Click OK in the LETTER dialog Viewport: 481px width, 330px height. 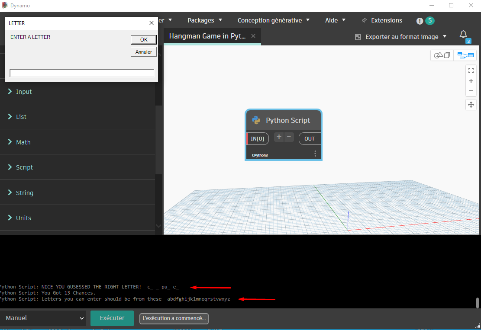tap(144, 39)
